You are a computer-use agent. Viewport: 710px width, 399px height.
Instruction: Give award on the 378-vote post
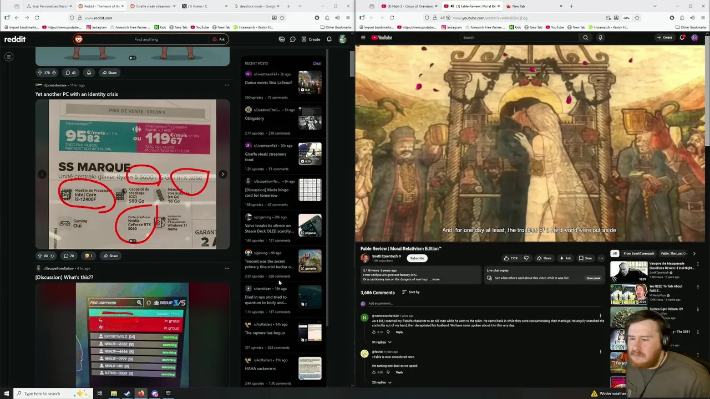89,73
